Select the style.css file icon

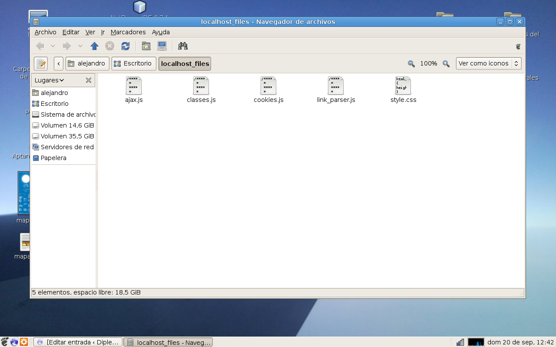pos(403,85)
